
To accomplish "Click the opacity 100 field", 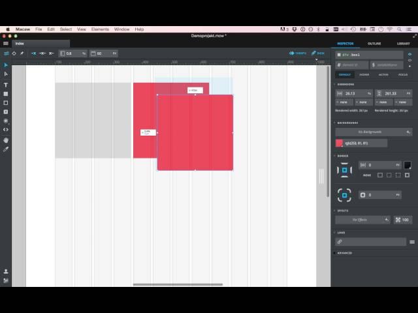I will pos(403,220).
